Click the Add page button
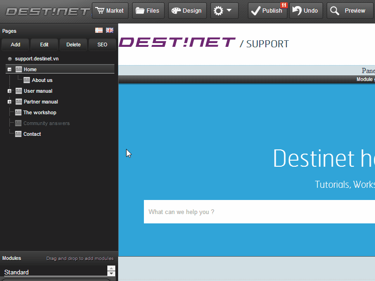The image size is (375, 281). coord(15,44)
